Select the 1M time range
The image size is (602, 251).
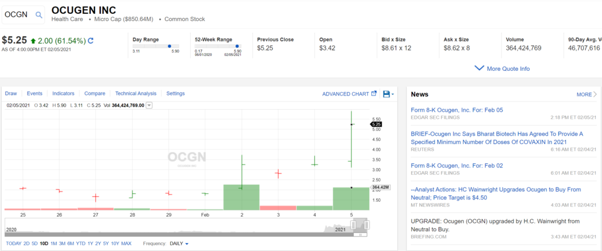point(54,243)
